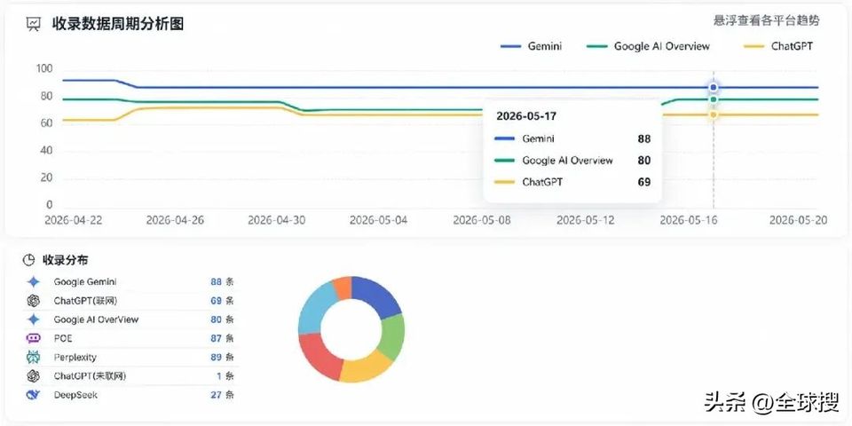Click the Perplexity logo icon
The height and width of the screenshot is (426, 852).
click(x=34, y=357)
